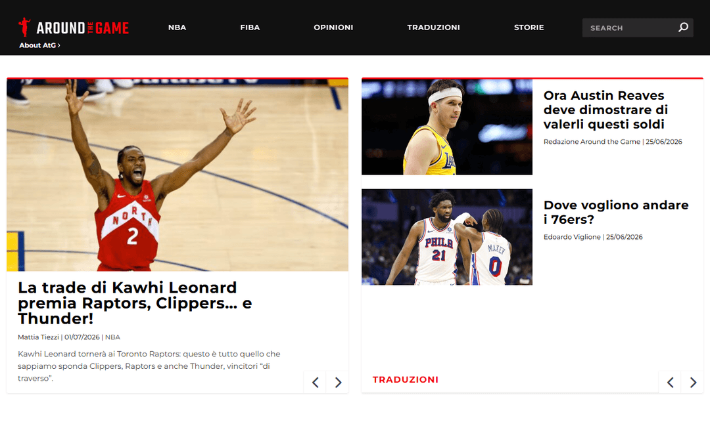
Task: Open the Opinioni menu section
Action: tap(333, 28)
